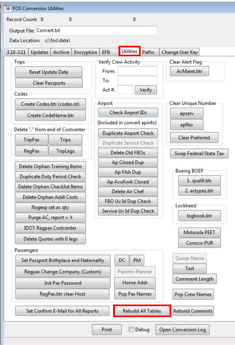Screen dimensions: 235x345
Task: Click Delete Orphan Training Items
Action: tap(50, 166)
